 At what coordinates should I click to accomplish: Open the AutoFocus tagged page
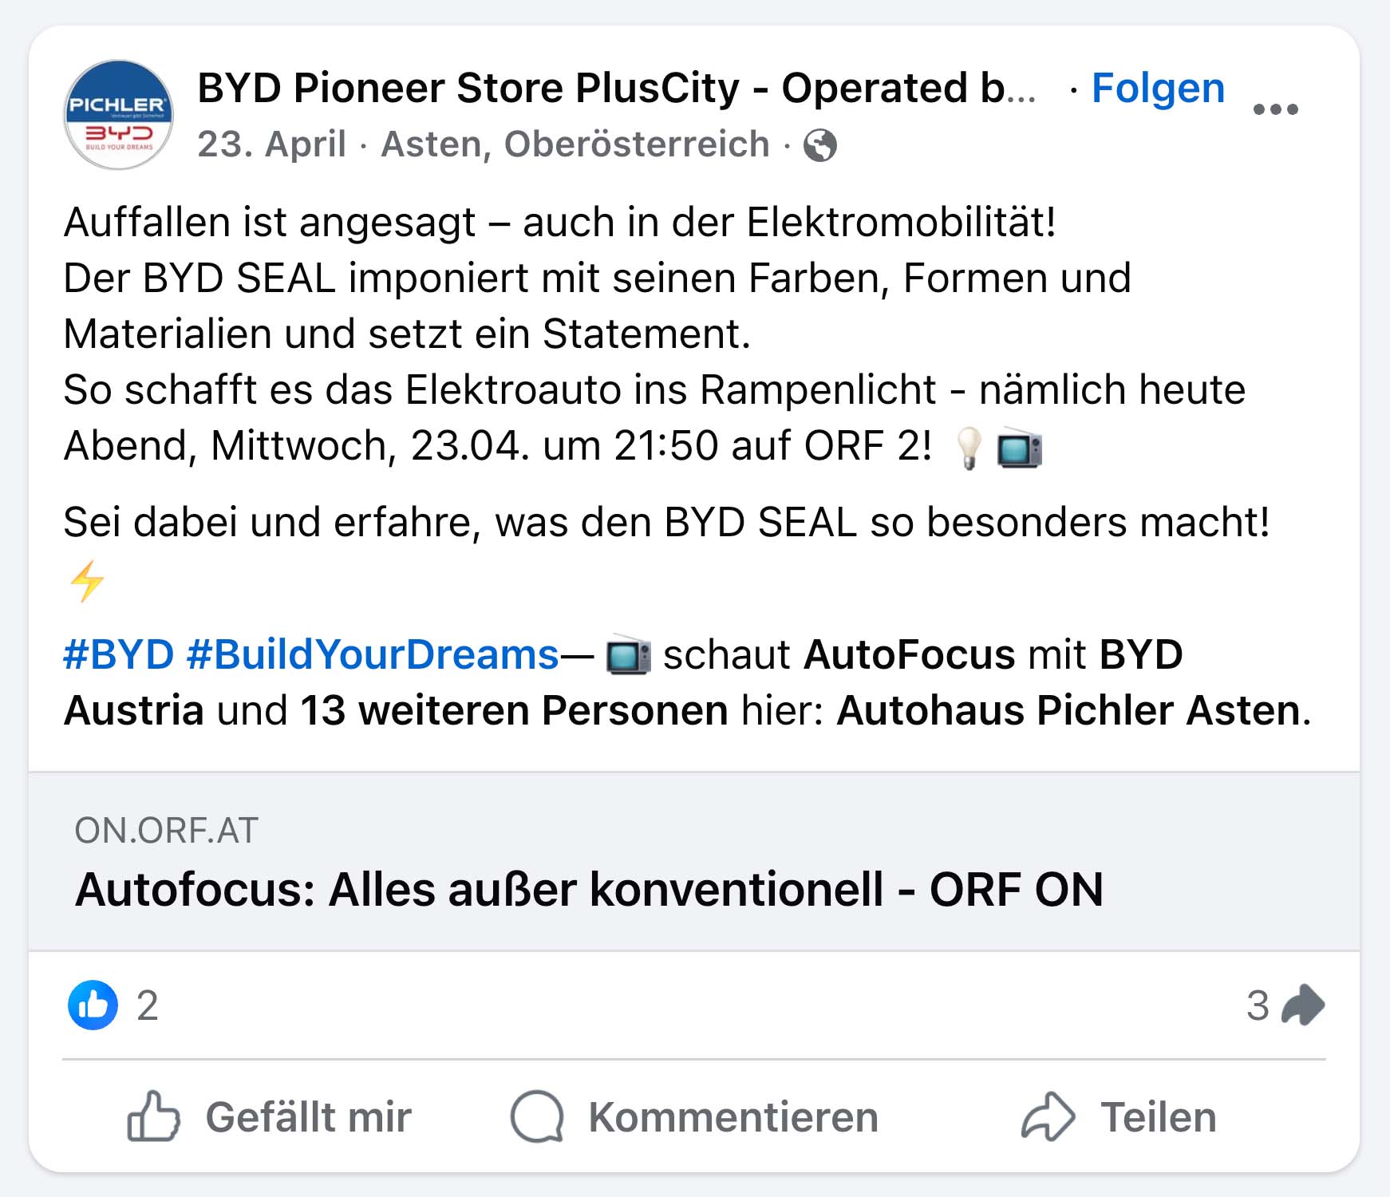(x=909, y=654)
